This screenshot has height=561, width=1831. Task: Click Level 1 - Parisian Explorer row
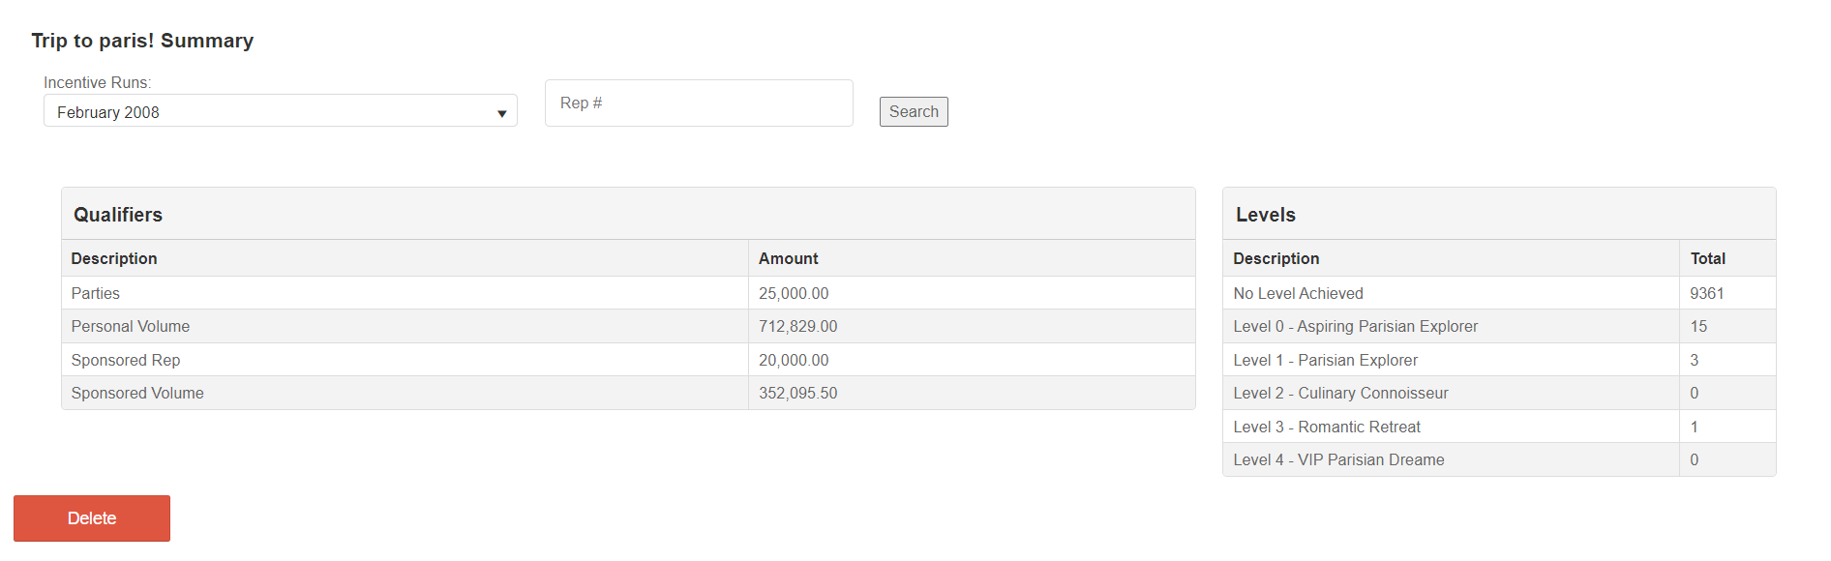tap(1325, 360)
